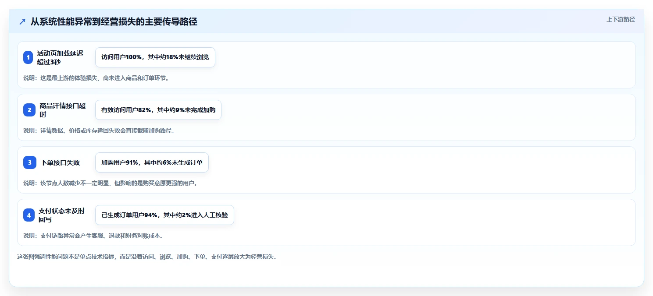
Task: Click the 支付状态未及时回写 step label
Action: pyautogui.click(x=62, y=215)
